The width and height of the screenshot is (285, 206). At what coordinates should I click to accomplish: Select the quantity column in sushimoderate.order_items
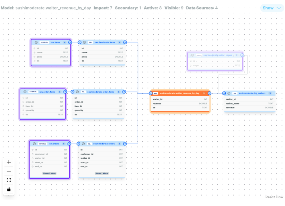pos(98,110)
